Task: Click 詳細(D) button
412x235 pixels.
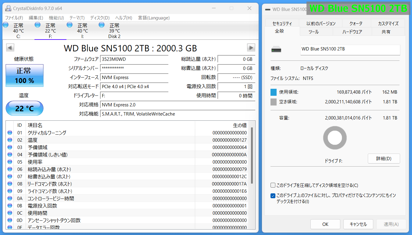Action: (384, 158)
